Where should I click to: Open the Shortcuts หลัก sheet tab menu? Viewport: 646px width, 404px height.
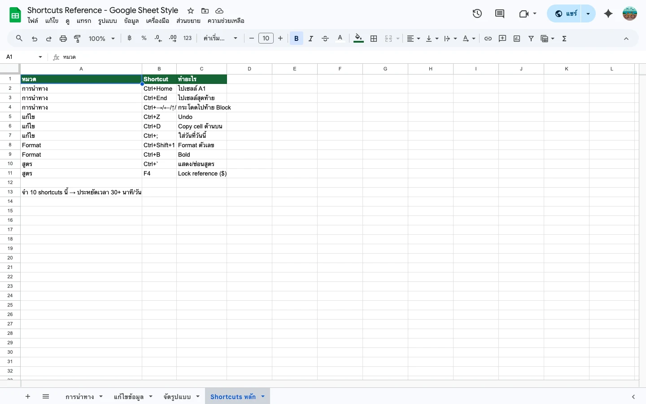[x=263, y=397]
